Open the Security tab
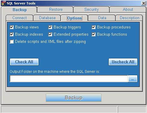The image size is (147, 113). (x=92, y=10)
